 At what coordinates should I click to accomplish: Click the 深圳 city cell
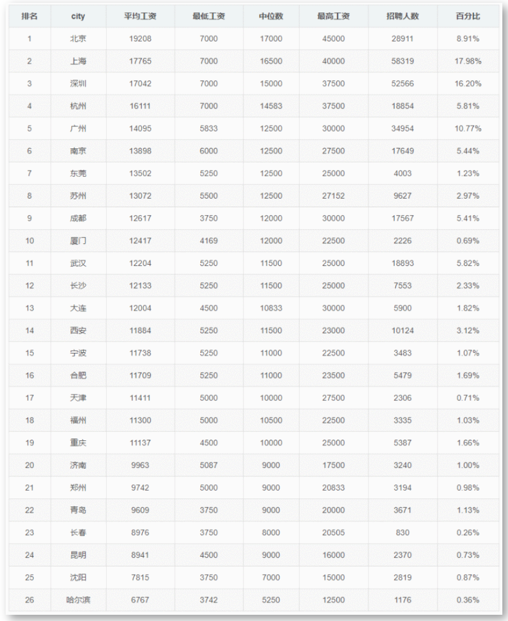[78, 84]
